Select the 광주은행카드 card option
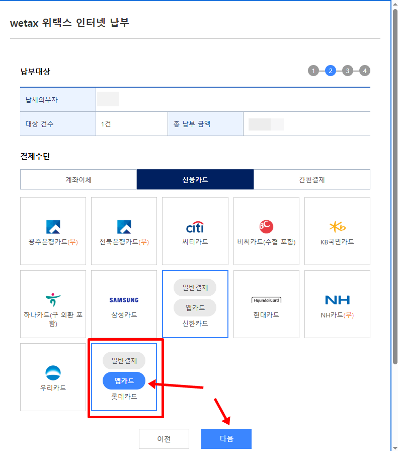Image resolution: width=398 pixels, height=451 pixels. point(53,231)
